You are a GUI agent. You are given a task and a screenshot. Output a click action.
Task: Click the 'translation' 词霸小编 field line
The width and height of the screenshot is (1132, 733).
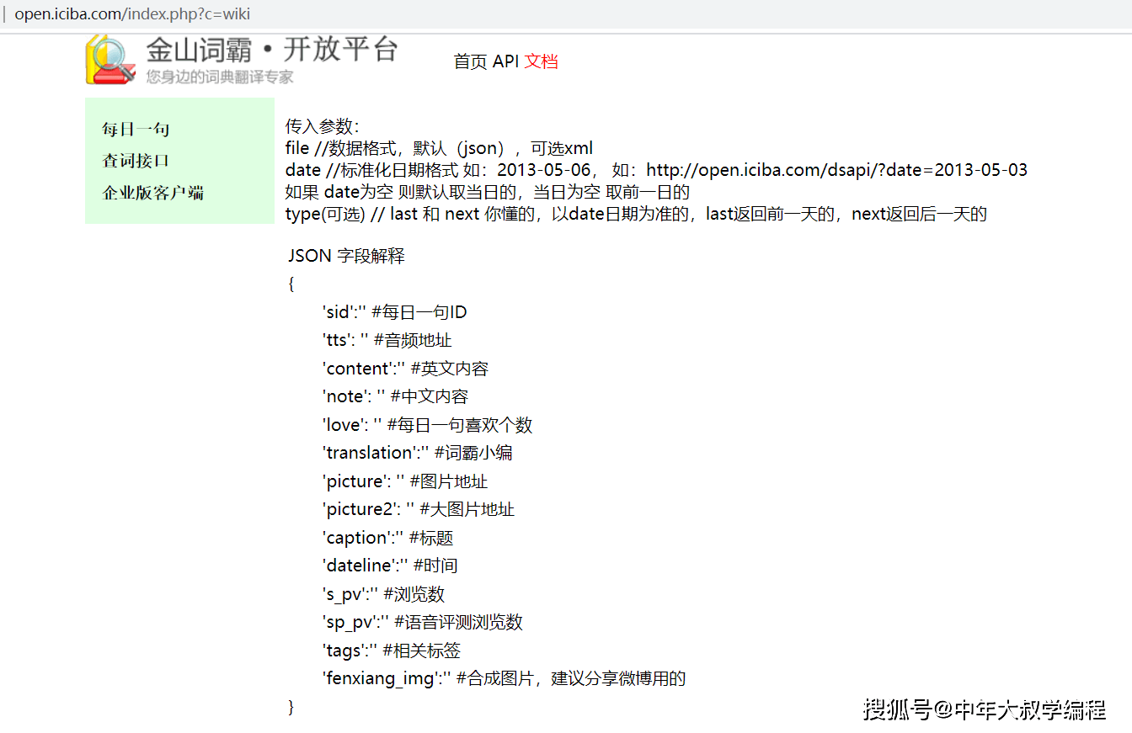click(x=417, y=453)
